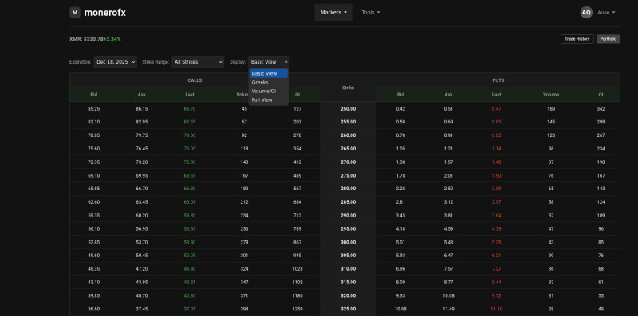Open the Expiration Dec 18, 2025 dropdown
The image size is (638, 316).
point(116,62)
